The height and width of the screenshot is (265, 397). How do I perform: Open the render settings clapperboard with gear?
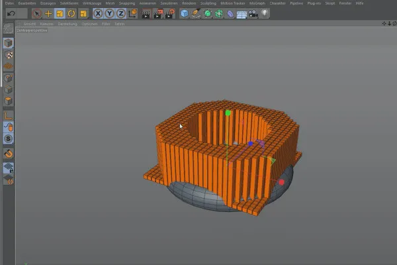coord(170,14)
